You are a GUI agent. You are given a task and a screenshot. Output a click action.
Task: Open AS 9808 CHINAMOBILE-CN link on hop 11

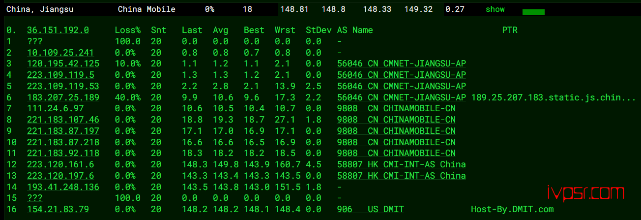tap(396, 154)
